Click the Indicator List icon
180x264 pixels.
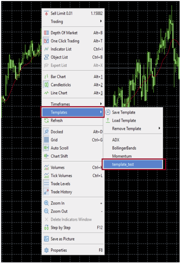[46, 49]
